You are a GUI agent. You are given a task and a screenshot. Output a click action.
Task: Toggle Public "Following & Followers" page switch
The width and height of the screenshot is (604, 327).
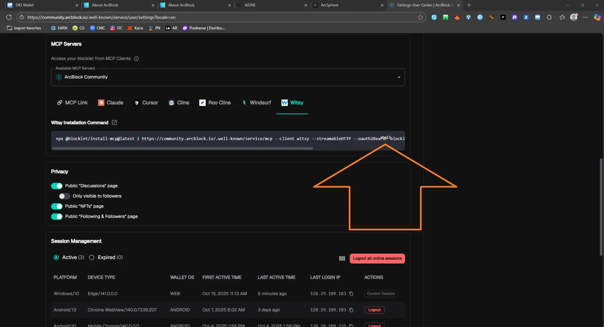(x=57, y=216)
